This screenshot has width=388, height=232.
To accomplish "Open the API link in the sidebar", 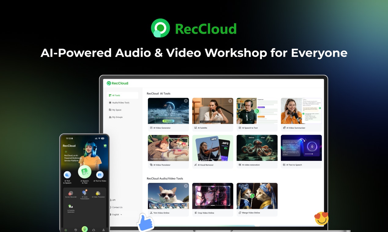I will pos(112,200).
